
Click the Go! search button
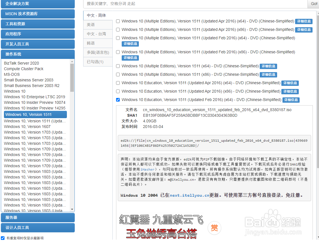[313, 4]
